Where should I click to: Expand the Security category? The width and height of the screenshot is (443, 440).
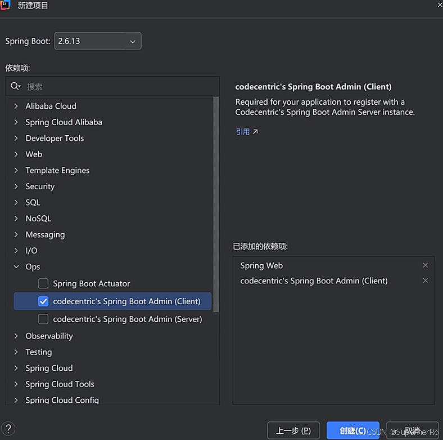[x=16, y=186]
